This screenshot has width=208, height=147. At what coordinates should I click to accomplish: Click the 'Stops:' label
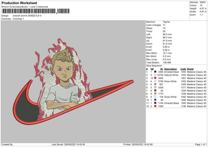(149, 28)
